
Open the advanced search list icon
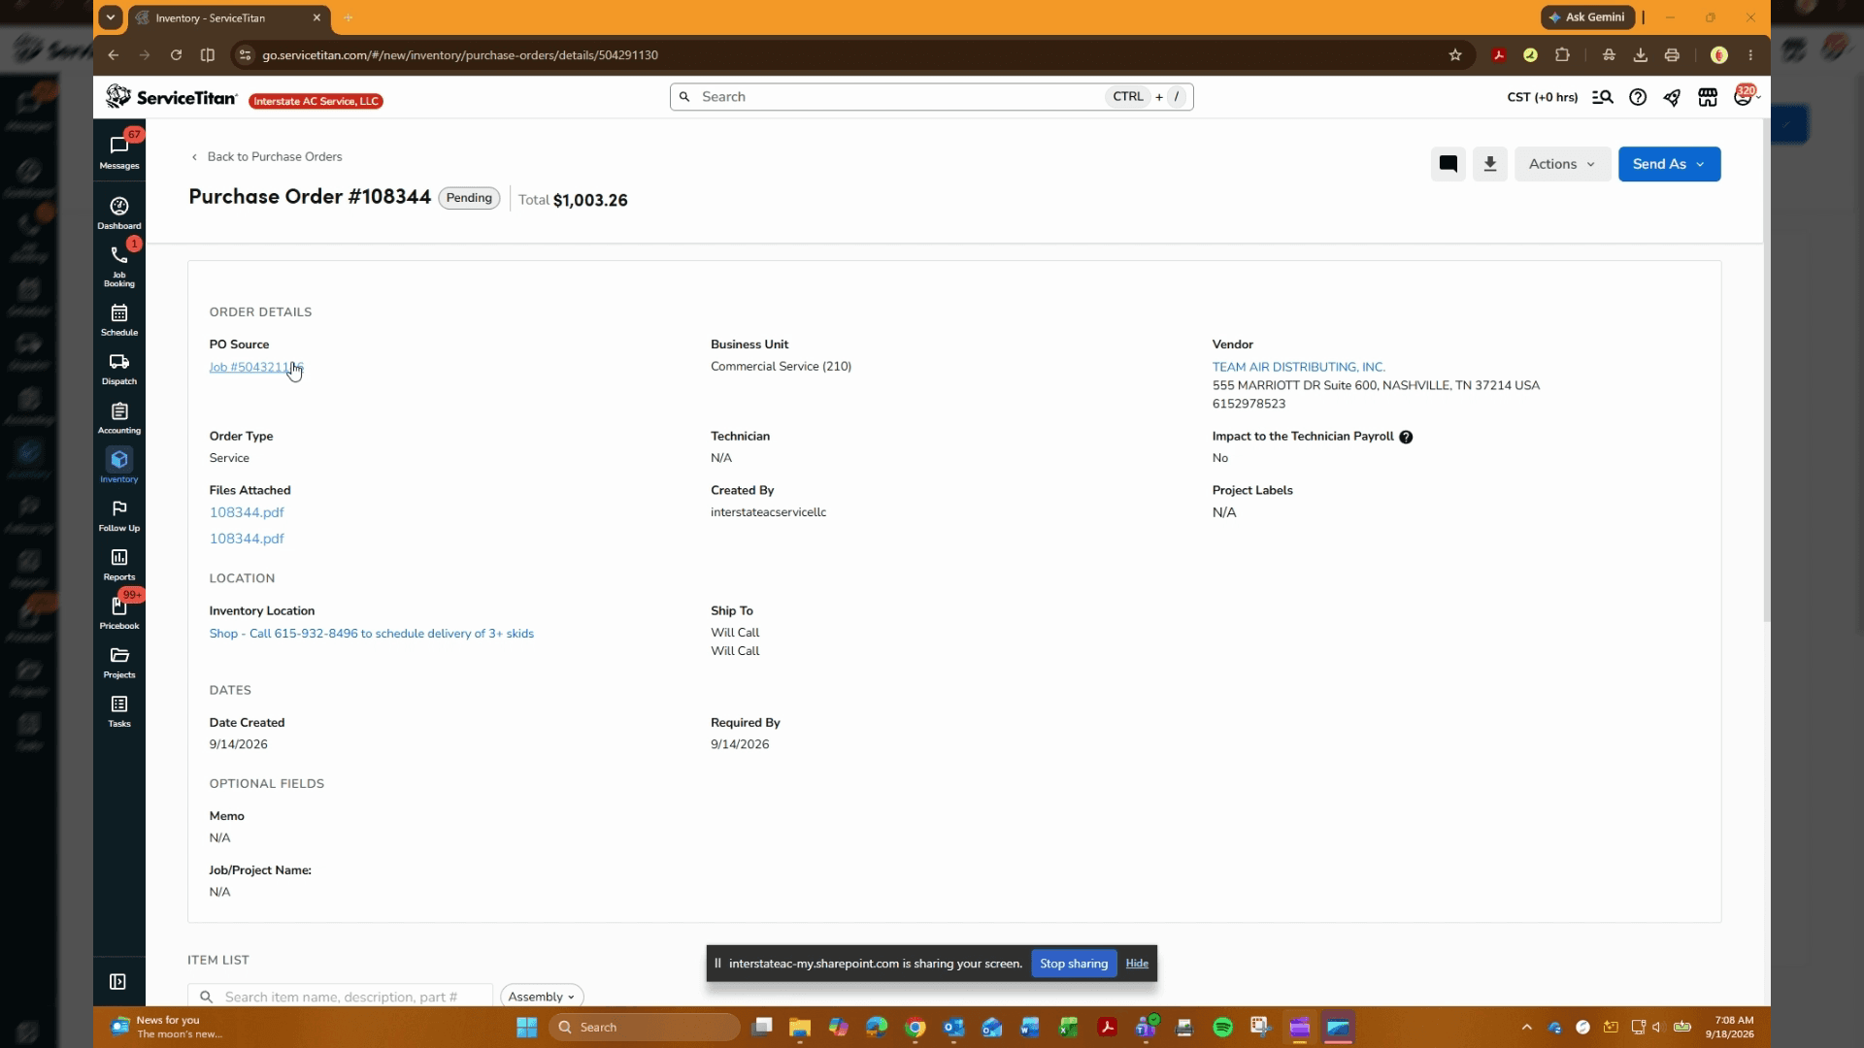1603,97
